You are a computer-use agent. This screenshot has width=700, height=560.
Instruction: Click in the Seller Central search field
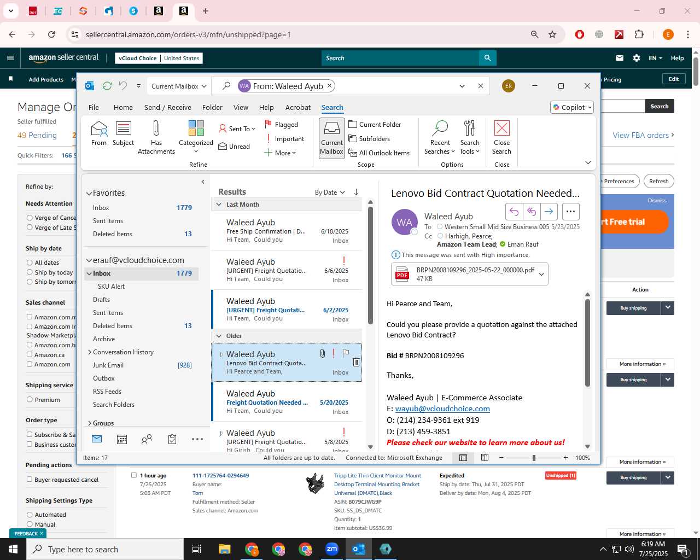(x=400, y=58)
